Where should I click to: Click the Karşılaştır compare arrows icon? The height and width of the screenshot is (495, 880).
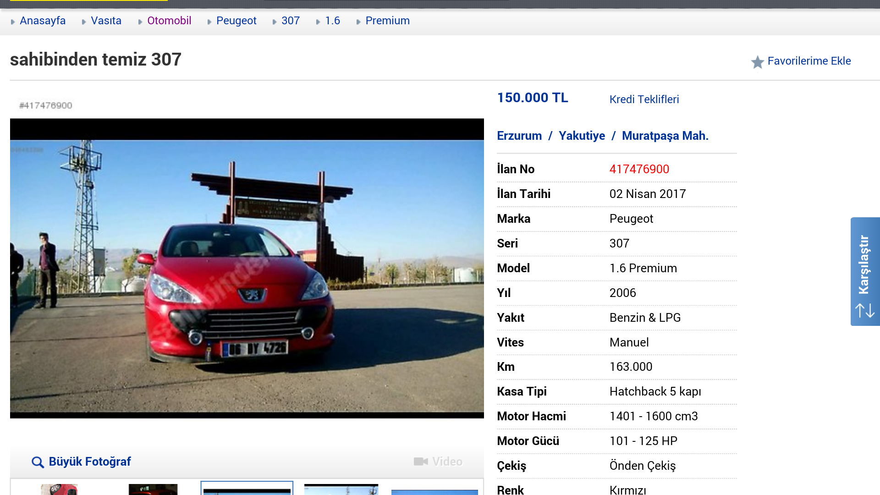point(865,311)
